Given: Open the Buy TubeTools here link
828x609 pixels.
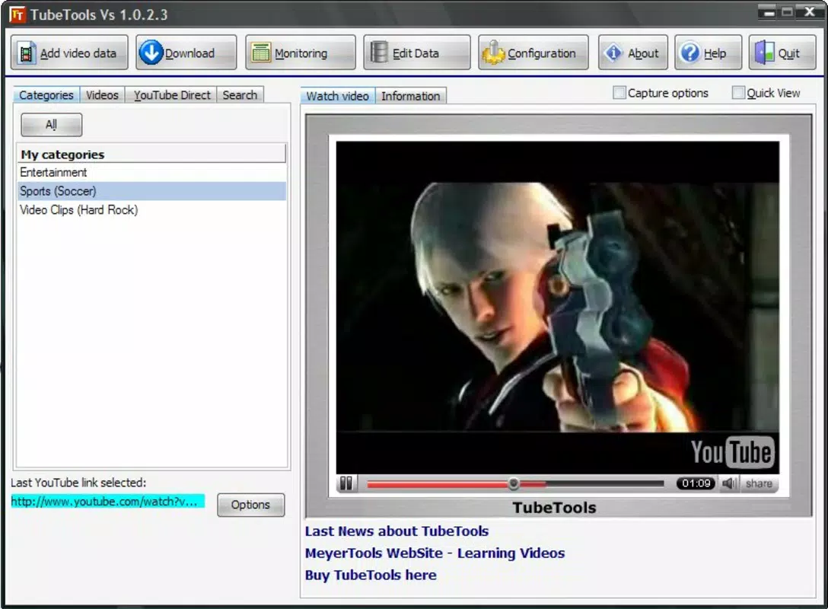Looking at the screenshot, I should (371, 576).
